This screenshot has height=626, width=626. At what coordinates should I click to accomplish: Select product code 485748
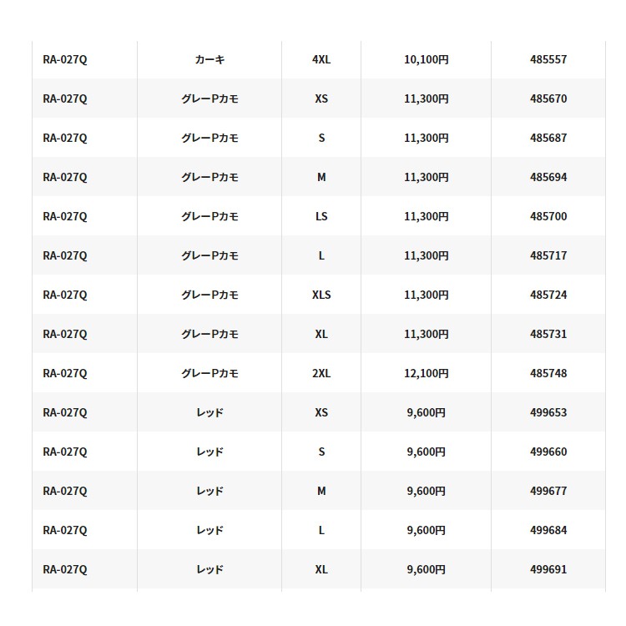coord(548,373)
